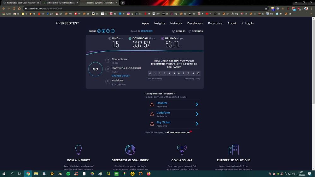Open more share options ellipsis icon
Image resolution: width=315 pixels, height=177 pixels.
(113, 31)
